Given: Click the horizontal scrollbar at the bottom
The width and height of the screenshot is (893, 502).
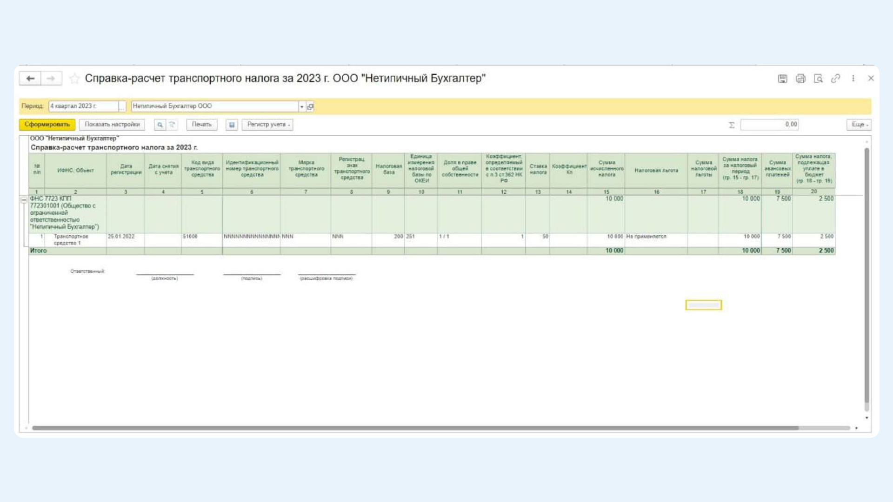Looking at the screenshot, I should click(415, 428).
